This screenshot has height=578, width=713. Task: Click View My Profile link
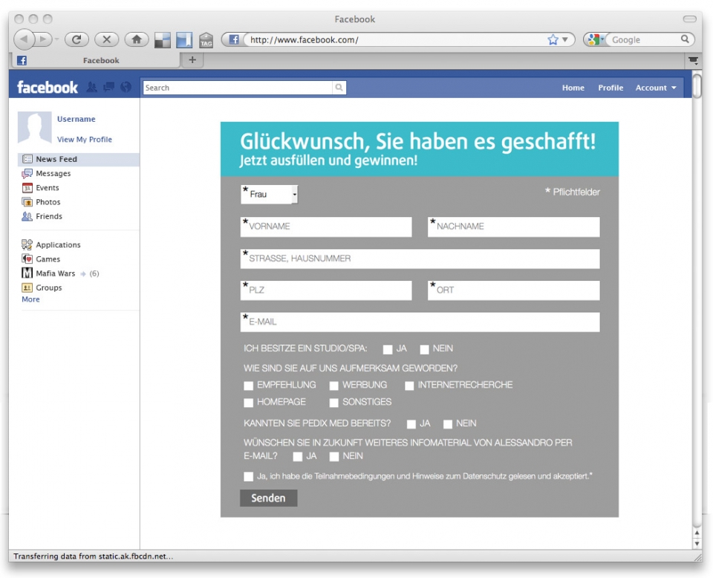click(84, 139)
